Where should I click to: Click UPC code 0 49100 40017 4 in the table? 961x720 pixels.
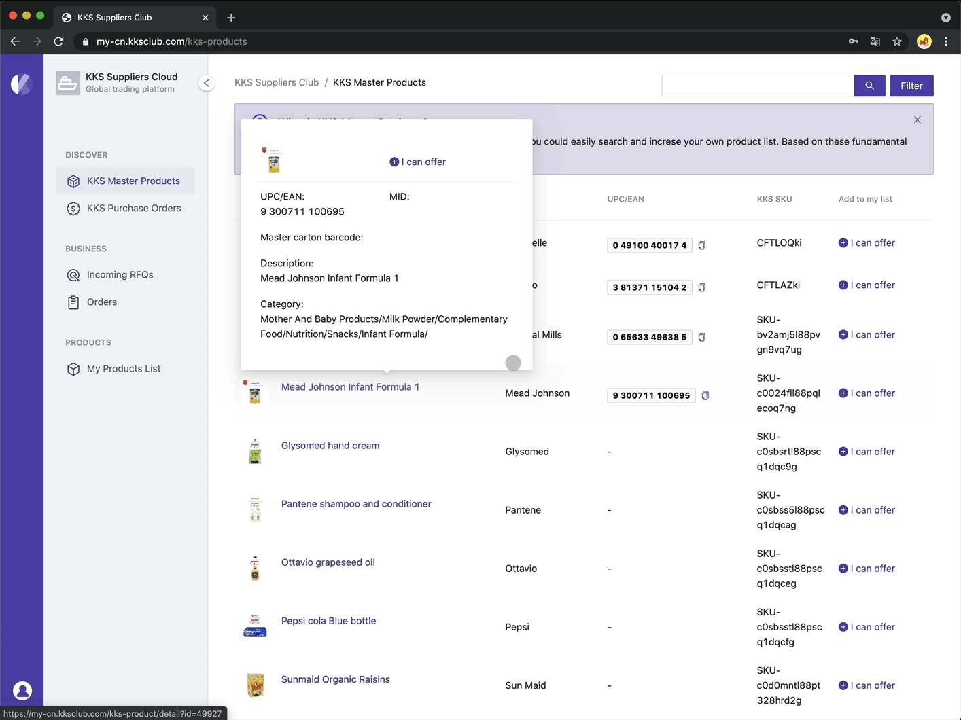pyautogui.click(x=649, y=245)
